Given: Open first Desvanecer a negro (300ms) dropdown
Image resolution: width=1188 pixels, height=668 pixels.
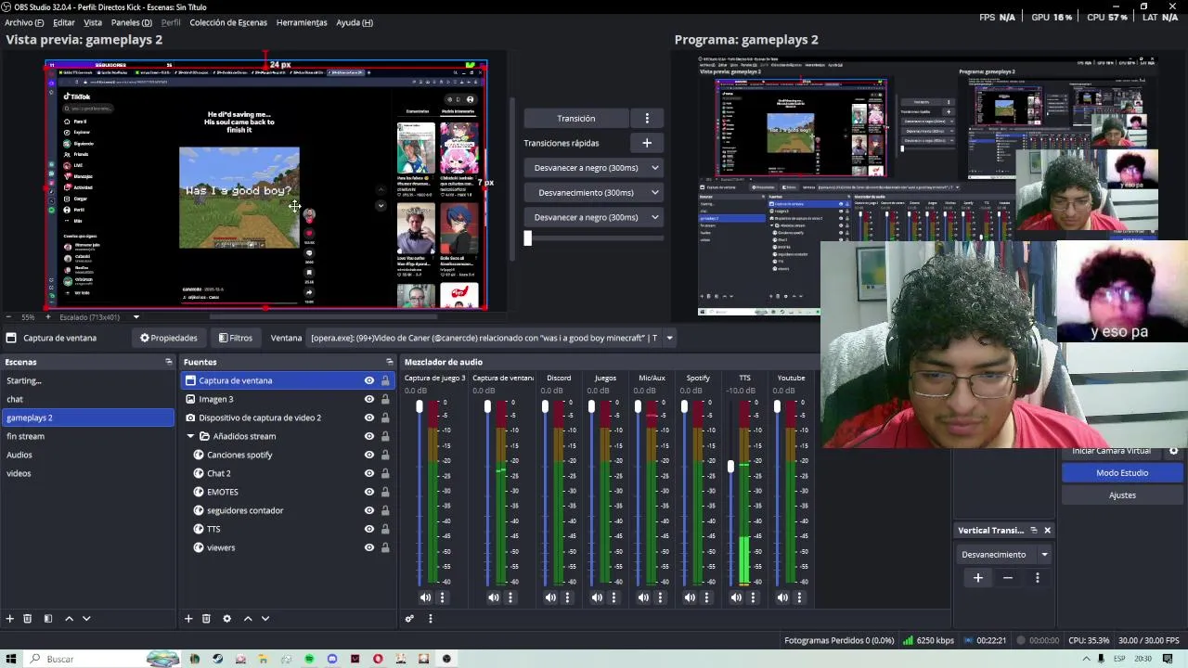Looking at the screenshot, I should pyautogui.click(x=594, y=168).
